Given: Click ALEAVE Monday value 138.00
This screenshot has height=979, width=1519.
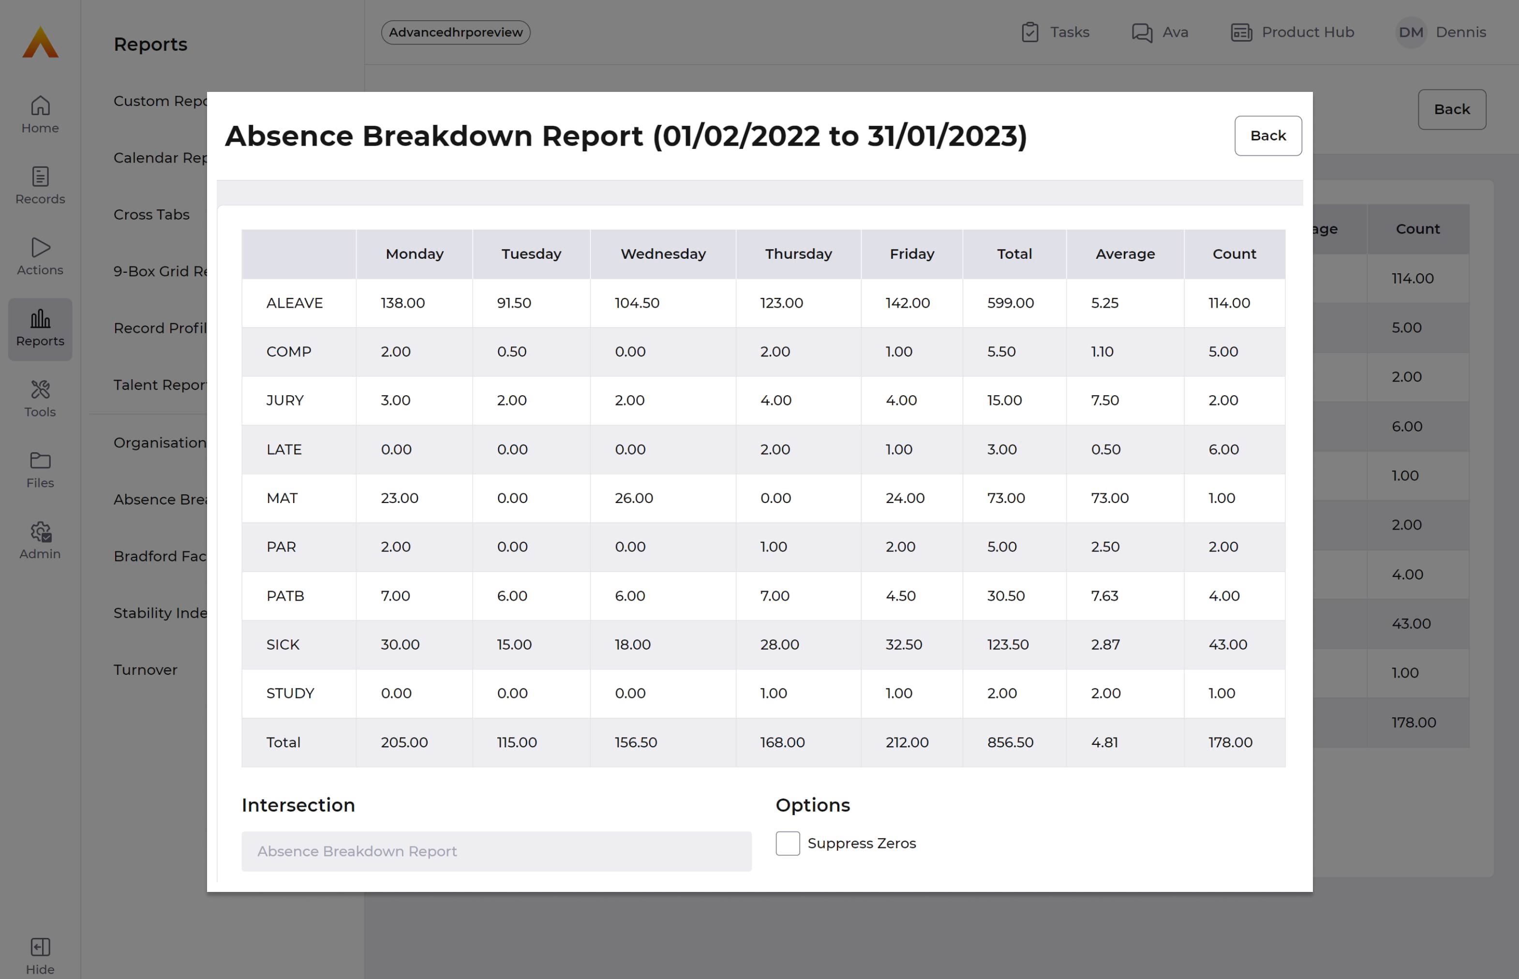Looking at the screenshot, I should tap(402, 303).
